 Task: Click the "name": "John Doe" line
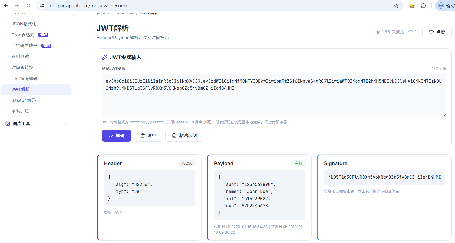(x=248, y=191)
